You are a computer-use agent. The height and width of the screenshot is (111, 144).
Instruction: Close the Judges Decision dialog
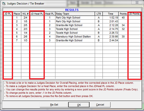137,2
